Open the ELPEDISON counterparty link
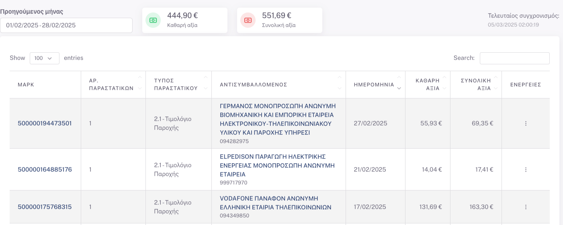 (x=278, y=165)
